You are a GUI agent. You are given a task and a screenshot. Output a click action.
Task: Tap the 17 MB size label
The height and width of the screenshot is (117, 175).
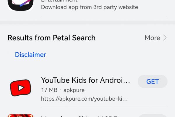(49, 90)
